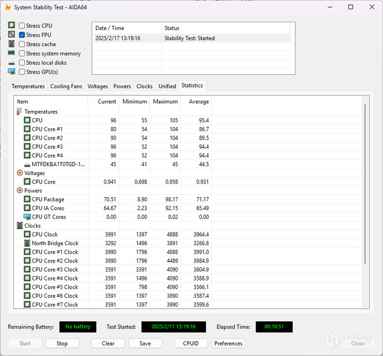Click the Test Started timestamp display
The image size is (383, 356).
[174, 327]
